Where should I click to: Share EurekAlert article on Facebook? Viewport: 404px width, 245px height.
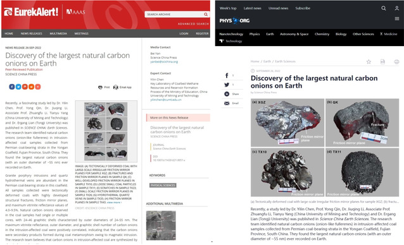click(x=12, y=87)
